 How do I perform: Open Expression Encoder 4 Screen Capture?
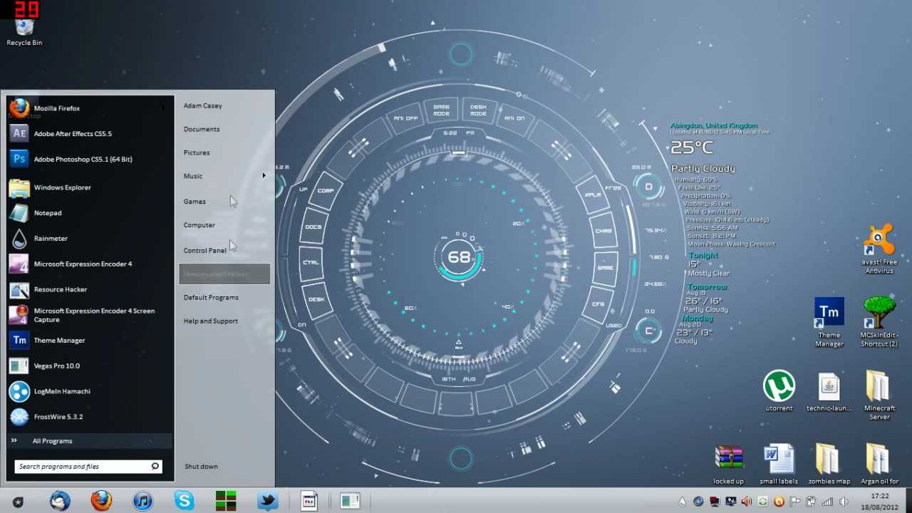click(x=88, y=315)
